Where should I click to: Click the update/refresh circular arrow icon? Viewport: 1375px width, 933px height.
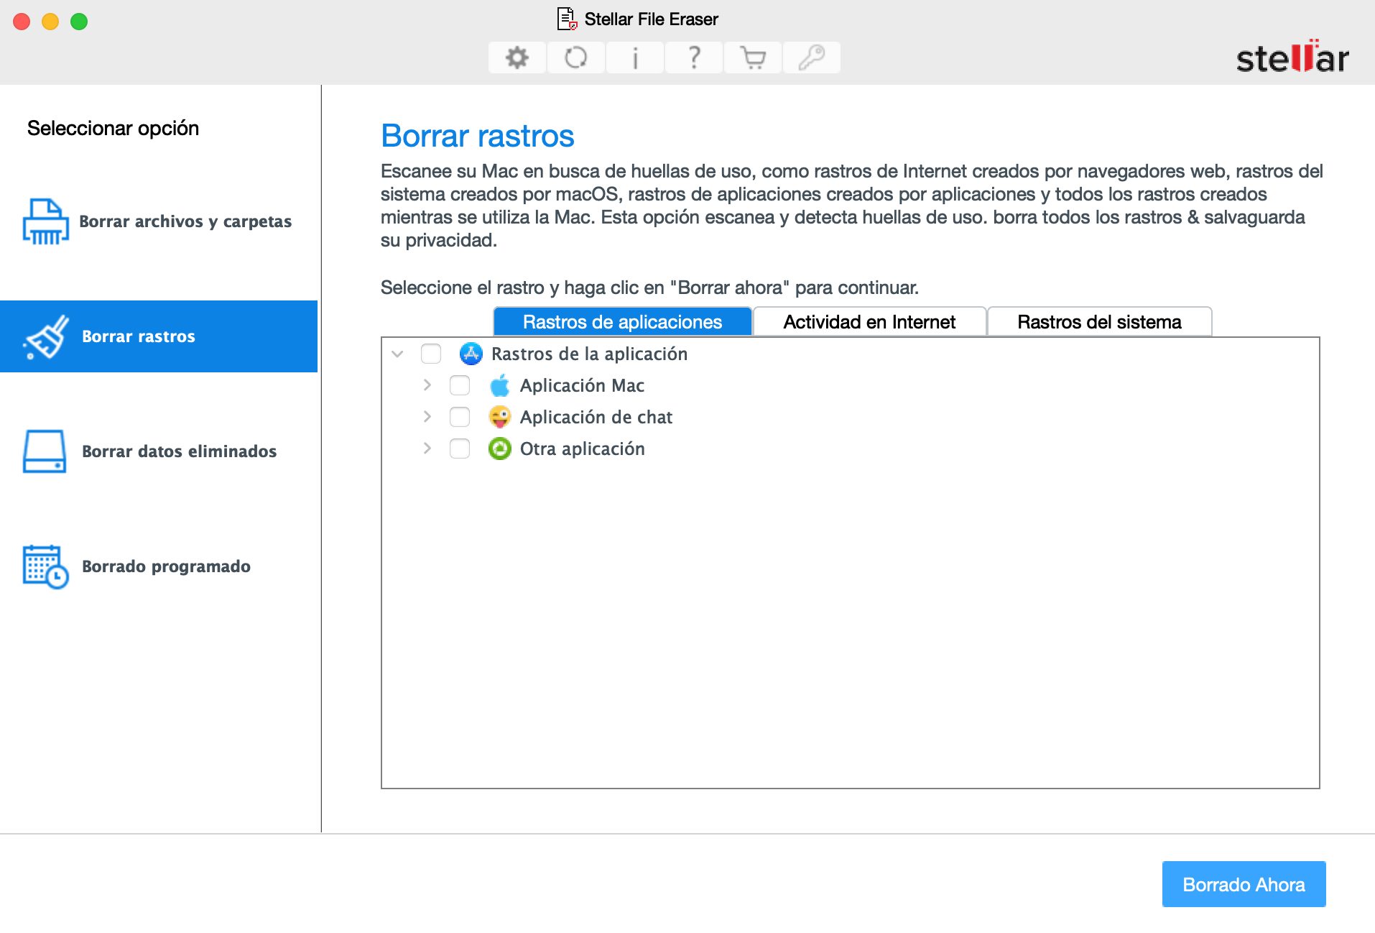[x=576, y=58]
